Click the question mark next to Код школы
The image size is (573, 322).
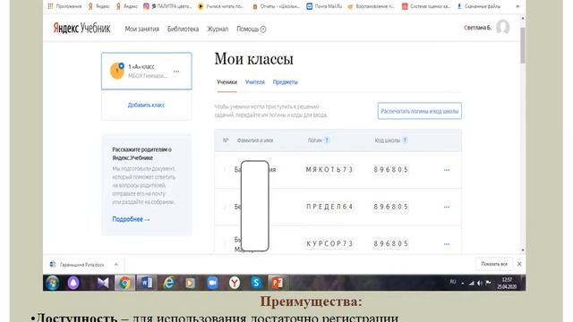point(405,140)
